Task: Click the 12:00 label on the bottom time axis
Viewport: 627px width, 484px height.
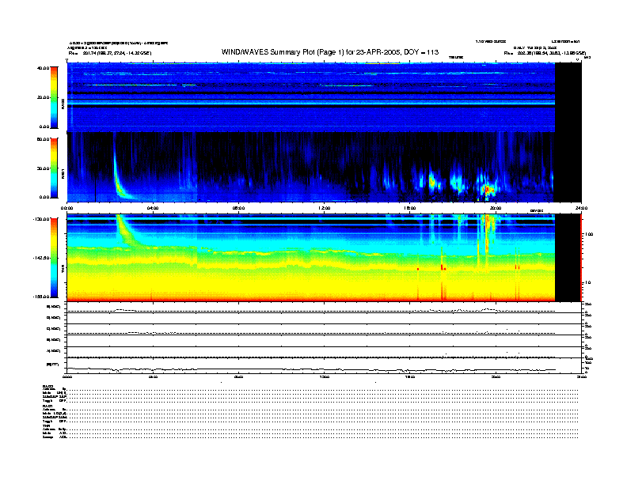Action: click(x=325, y=376)
